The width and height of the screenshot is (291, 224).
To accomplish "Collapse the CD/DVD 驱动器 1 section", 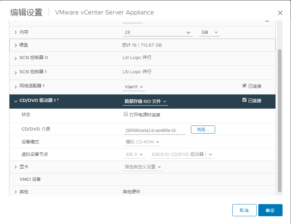I will pyautogui.click(x=16, y=101).
